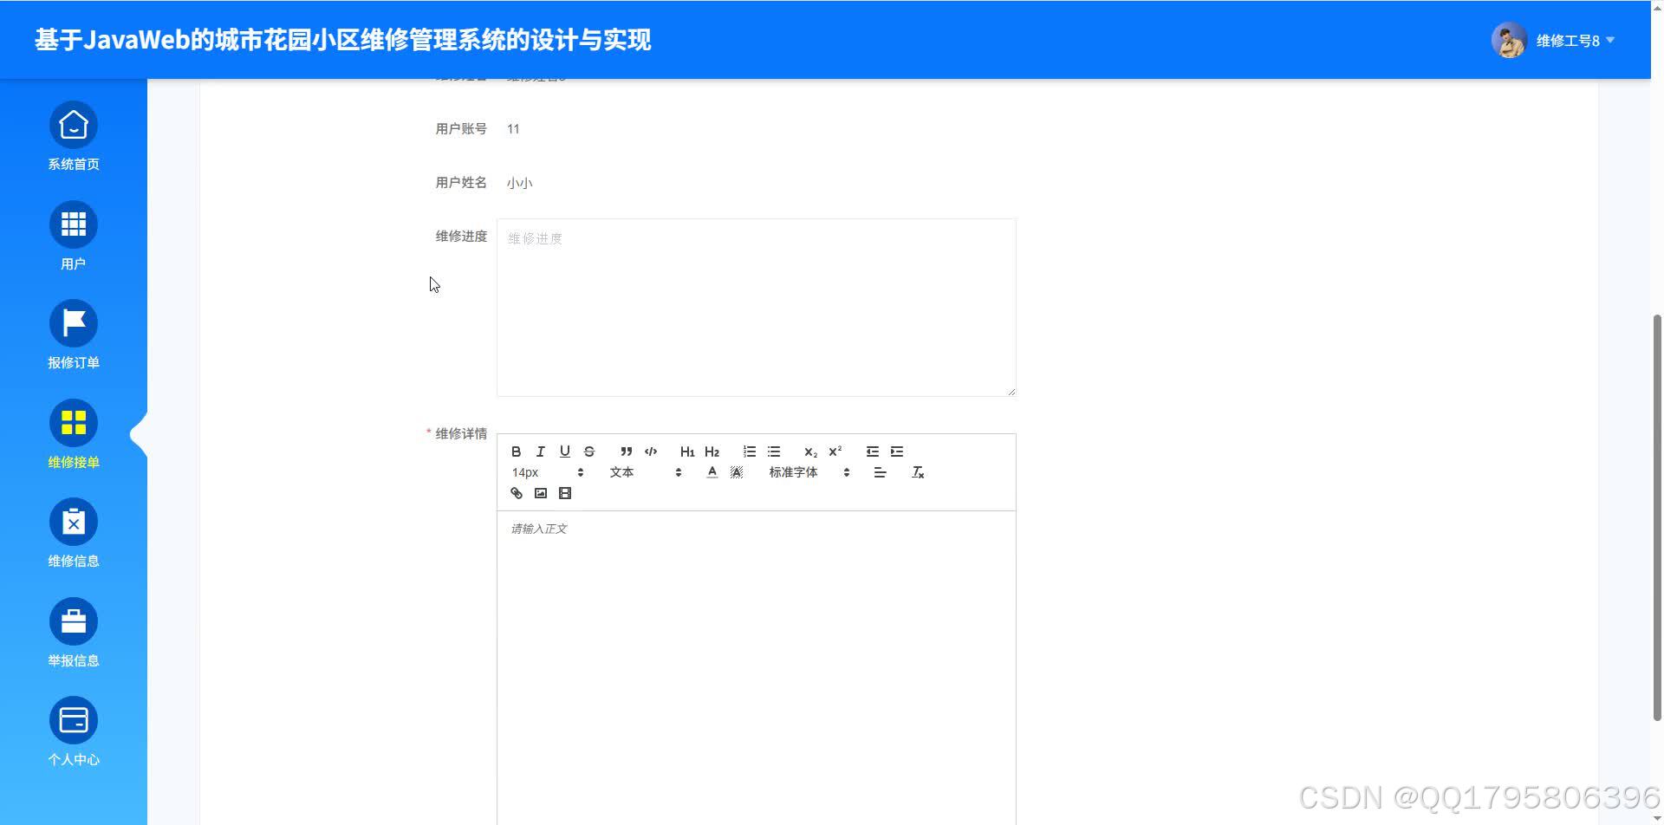Toggle bold formatting in the editor
1664x825 pixels.
pyautogui.click(x=516, y=451)
